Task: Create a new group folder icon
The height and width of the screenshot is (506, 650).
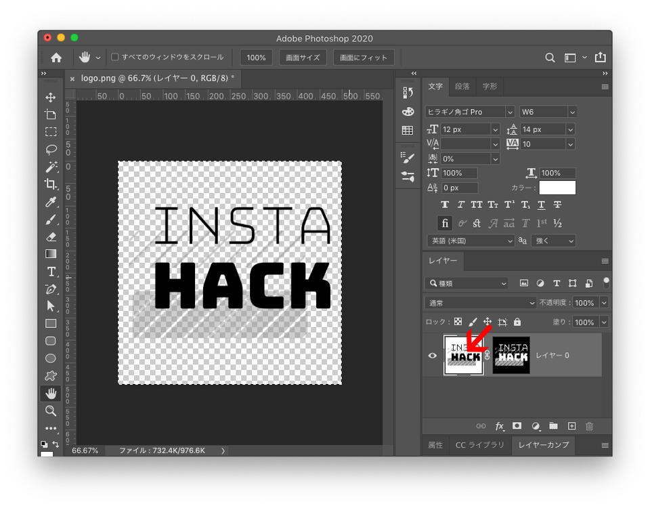Action: [x=553, y=426]
